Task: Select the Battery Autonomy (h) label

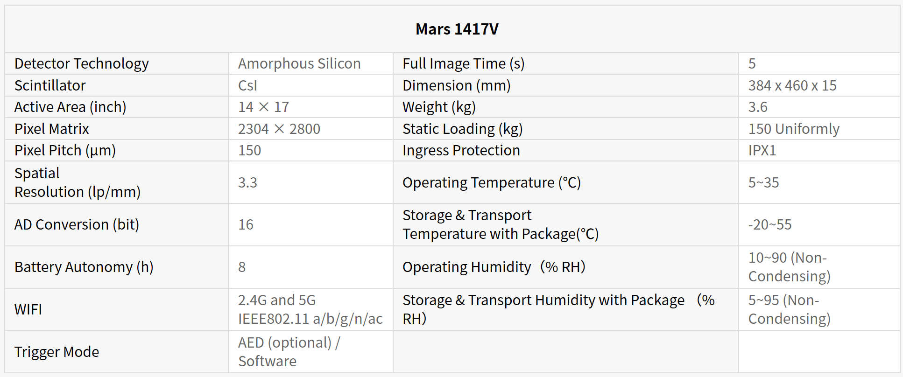Action: coord(84,267)
